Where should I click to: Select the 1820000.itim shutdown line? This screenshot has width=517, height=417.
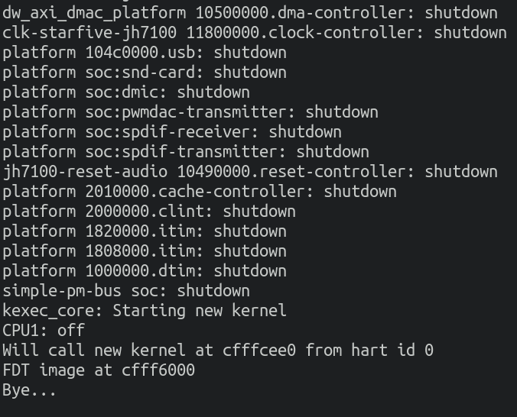pyautogui.click(x=145, y=231)
